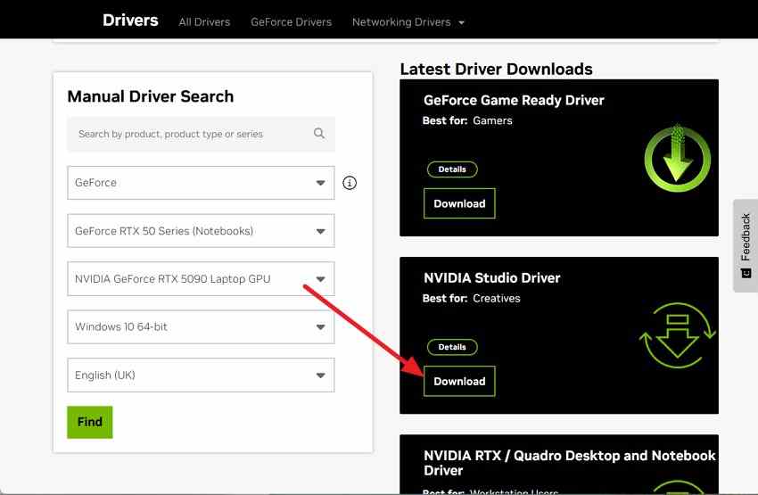The width and height of the screenshot is (758, 495).
Task: View Details for GeForce Game Ready Driver
Action: [x=452, y=169]
